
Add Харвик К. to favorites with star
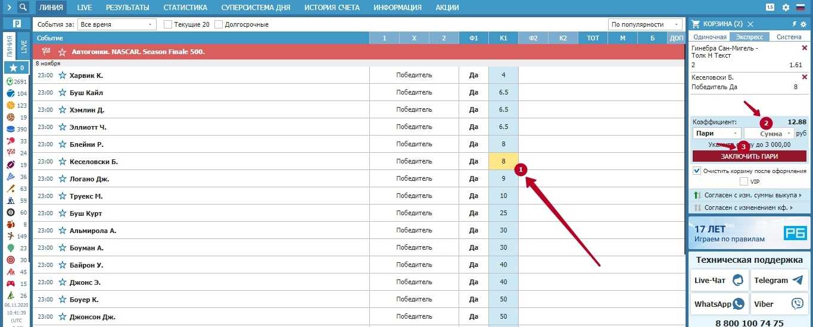coord(62,76)
